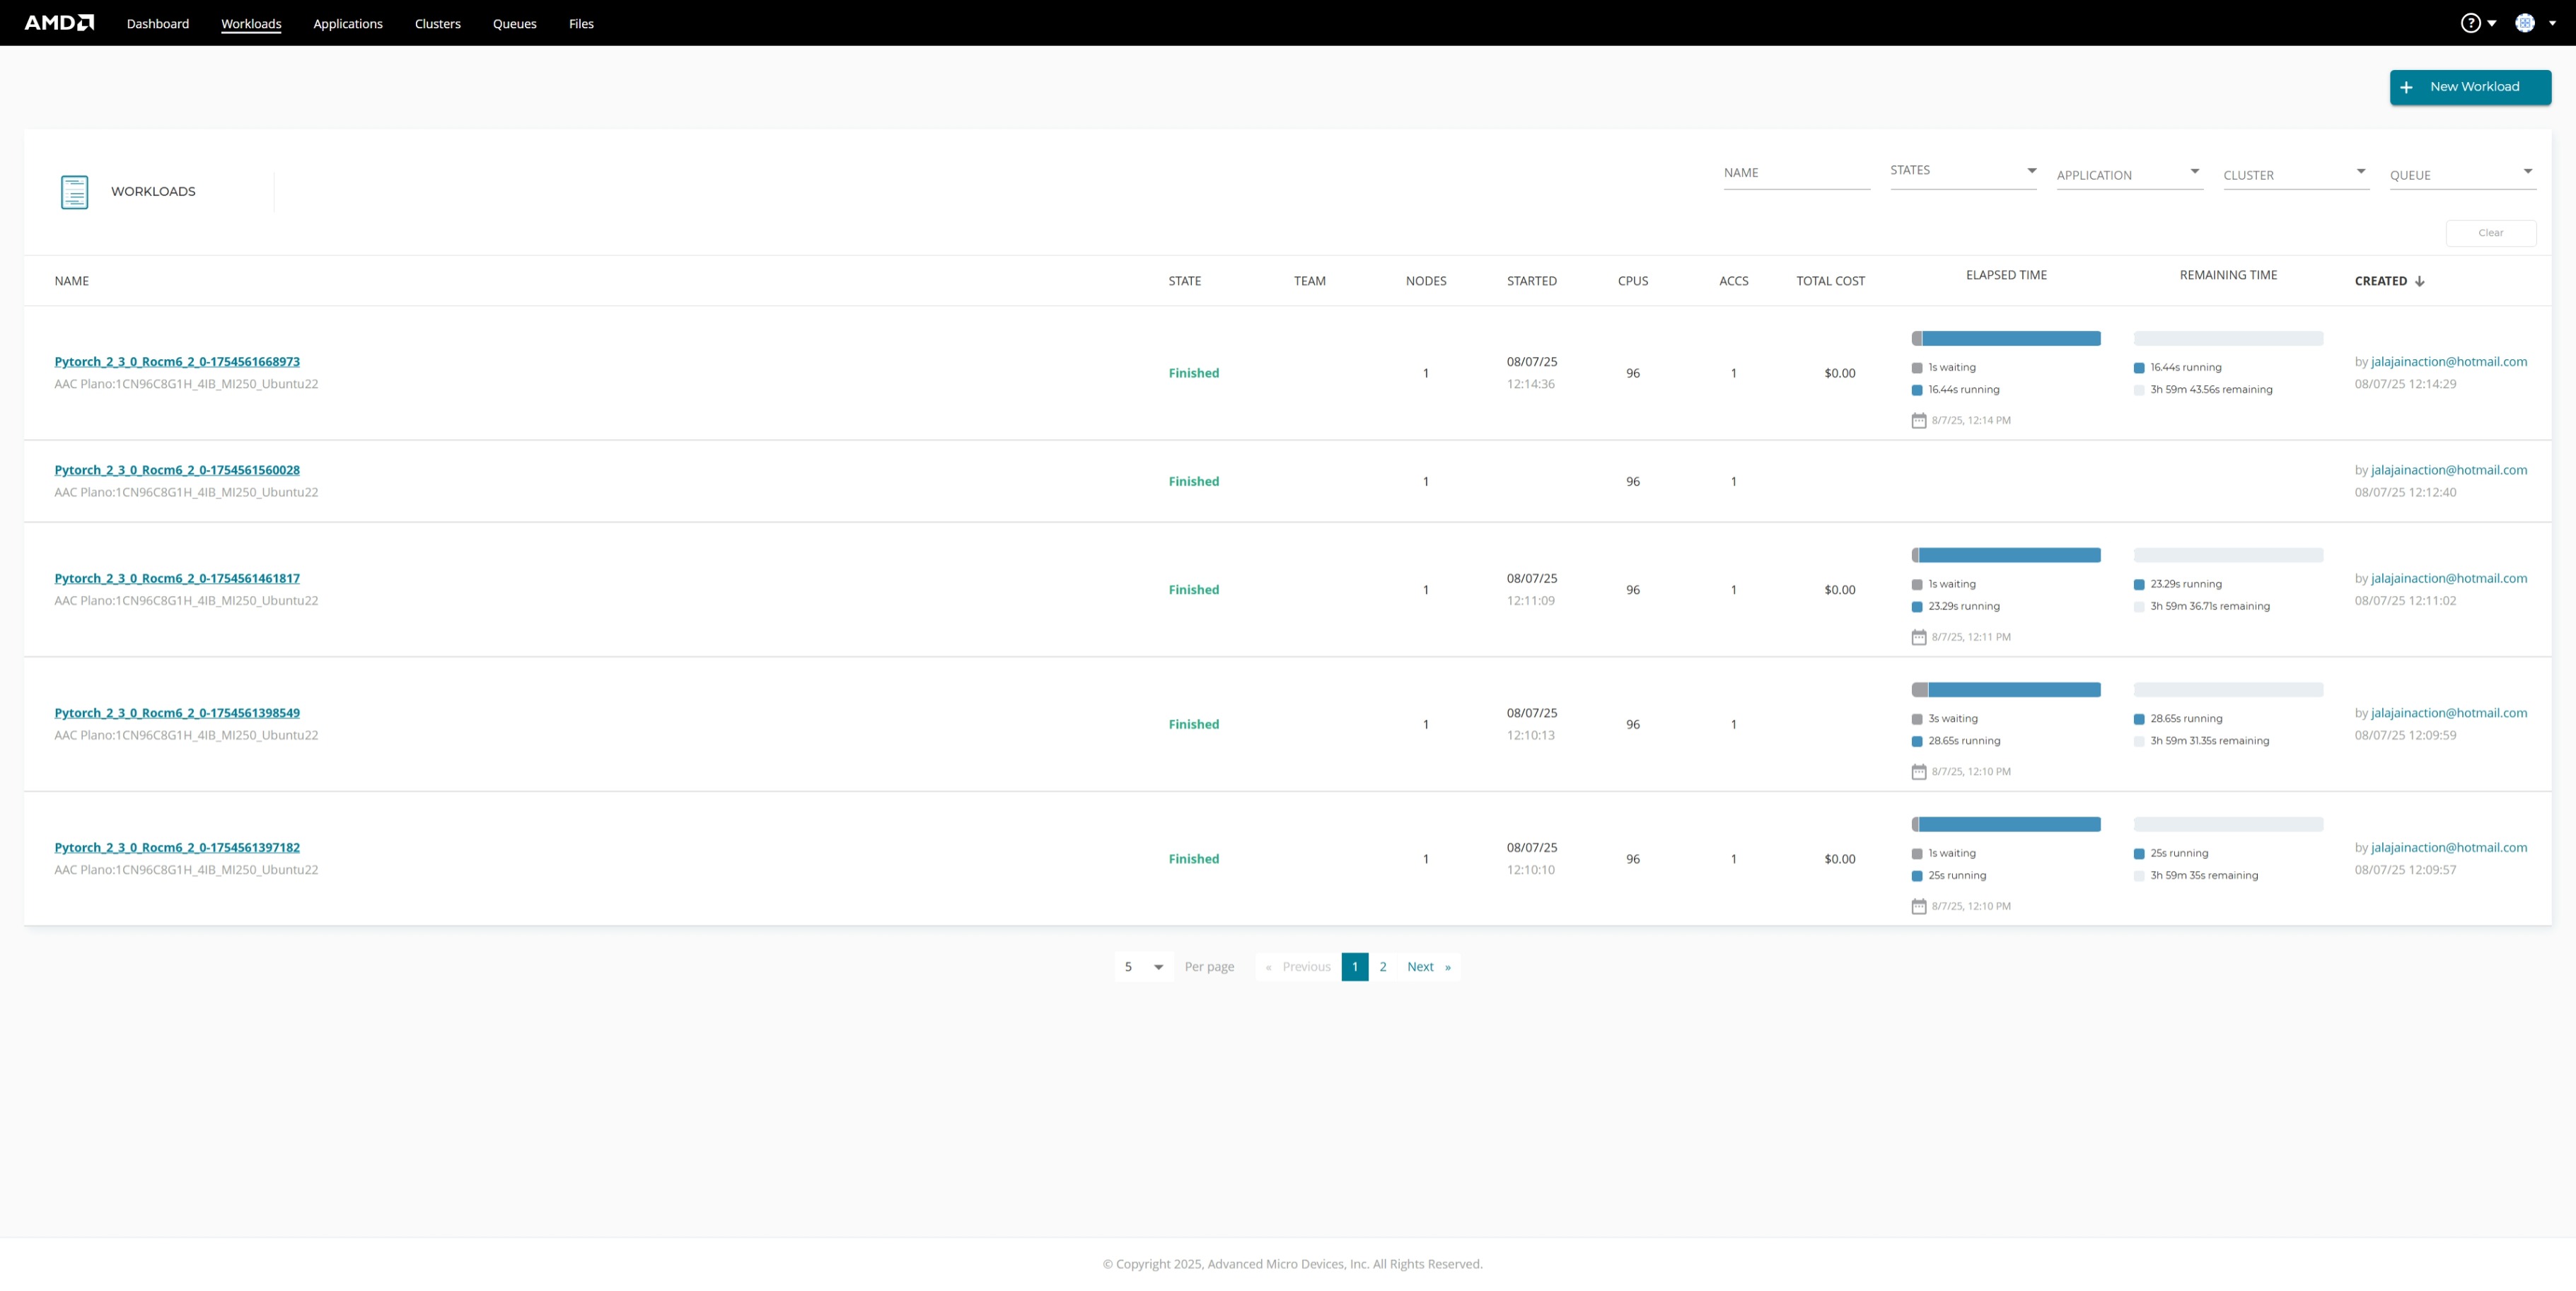This screenshot has width=2576, height=1291.
Task: Click the CREATED sort arrow icon
Action: tap(2420, 281)
